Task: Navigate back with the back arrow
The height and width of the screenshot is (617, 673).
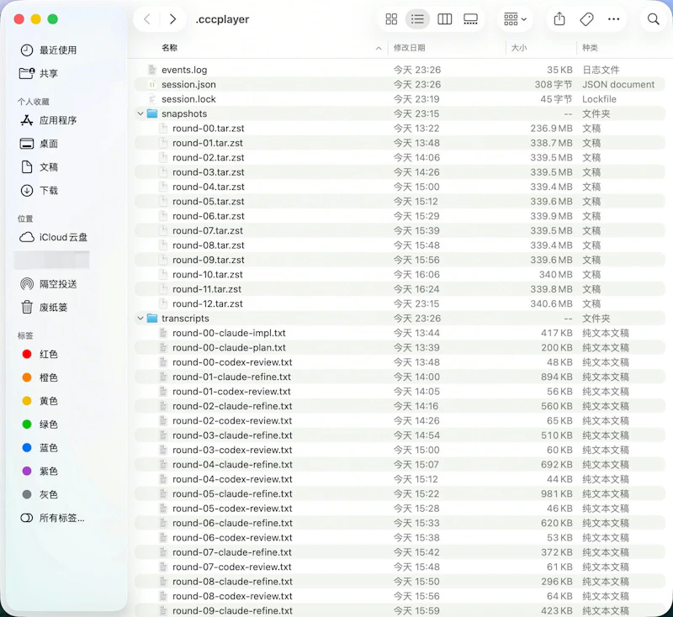Action: [148, 18]
